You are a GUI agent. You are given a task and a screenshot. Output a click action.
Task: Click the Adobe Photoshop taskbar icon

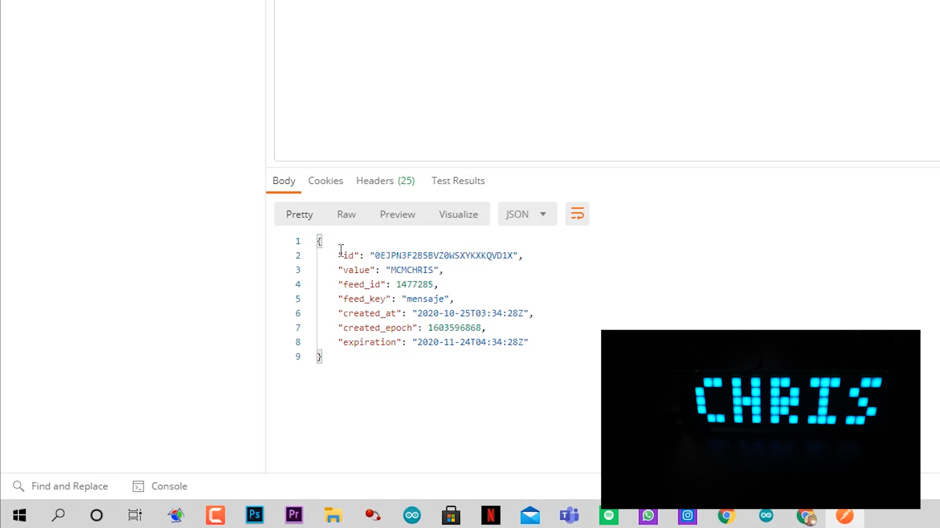(x=255, y=515)
